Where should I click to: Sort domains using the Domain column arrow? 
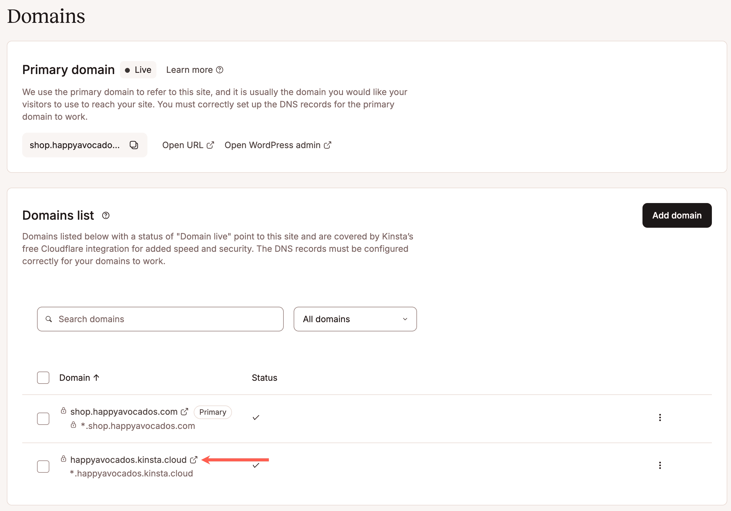tap(97, 377)
